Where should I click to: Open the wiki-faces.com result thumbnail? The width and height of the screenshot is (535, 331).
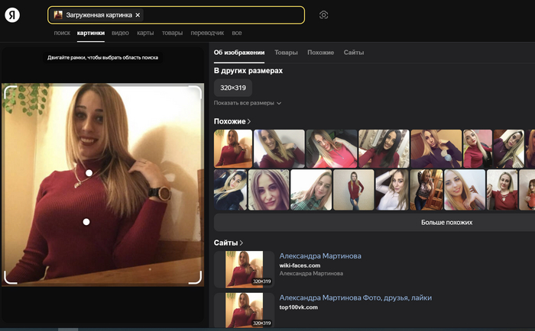244,269
